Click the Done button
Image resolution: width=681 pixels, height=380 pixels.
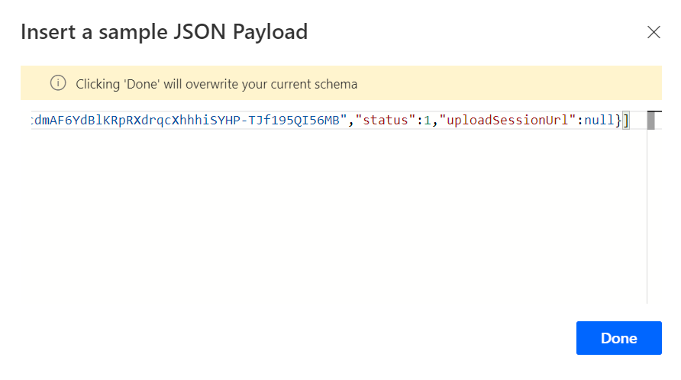click(618, 338)
